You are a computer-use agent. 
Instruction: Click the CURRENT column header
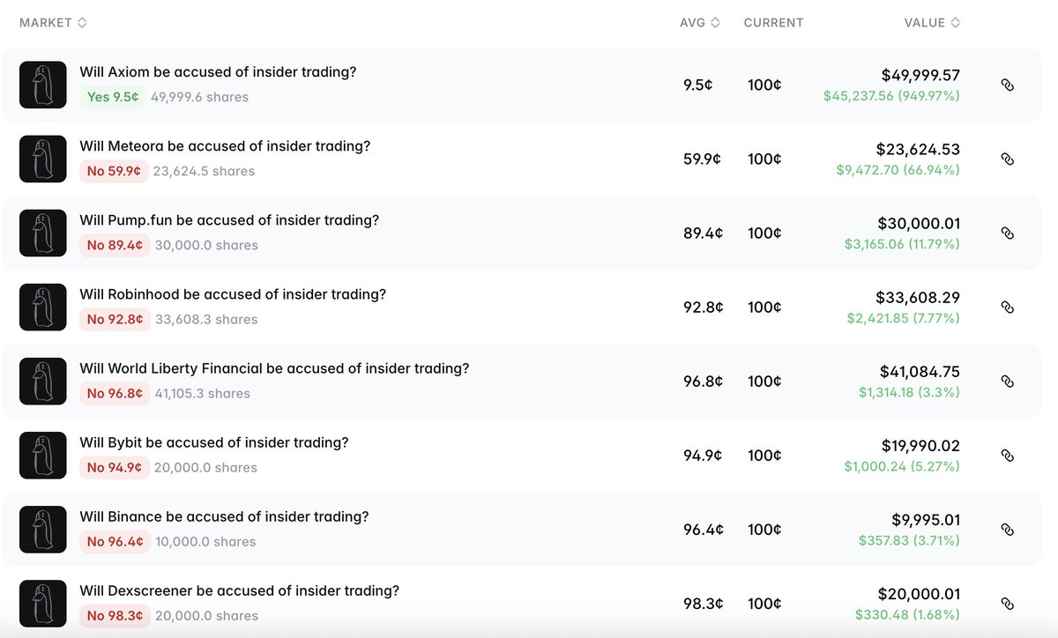pos(773,23)
